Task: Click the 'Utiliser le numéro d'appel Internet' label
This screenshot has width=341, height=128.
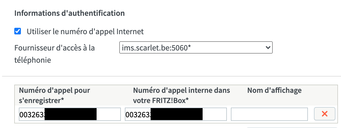Action: [x=85, y=32]
